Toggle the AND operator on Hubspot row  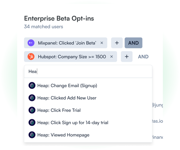point(143,57)
